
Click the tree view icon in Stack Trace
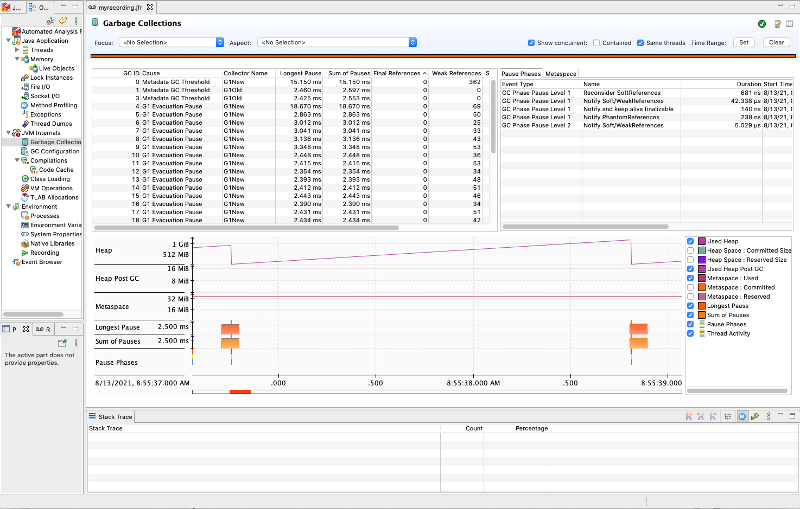click(728, 416)
